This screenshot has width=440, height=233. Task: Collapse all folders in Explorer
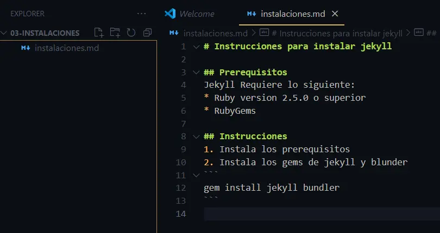147,33
